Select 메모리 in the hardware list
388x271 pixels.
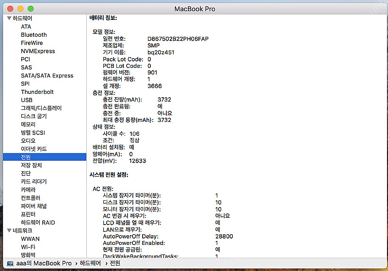(x=28, y=124)
